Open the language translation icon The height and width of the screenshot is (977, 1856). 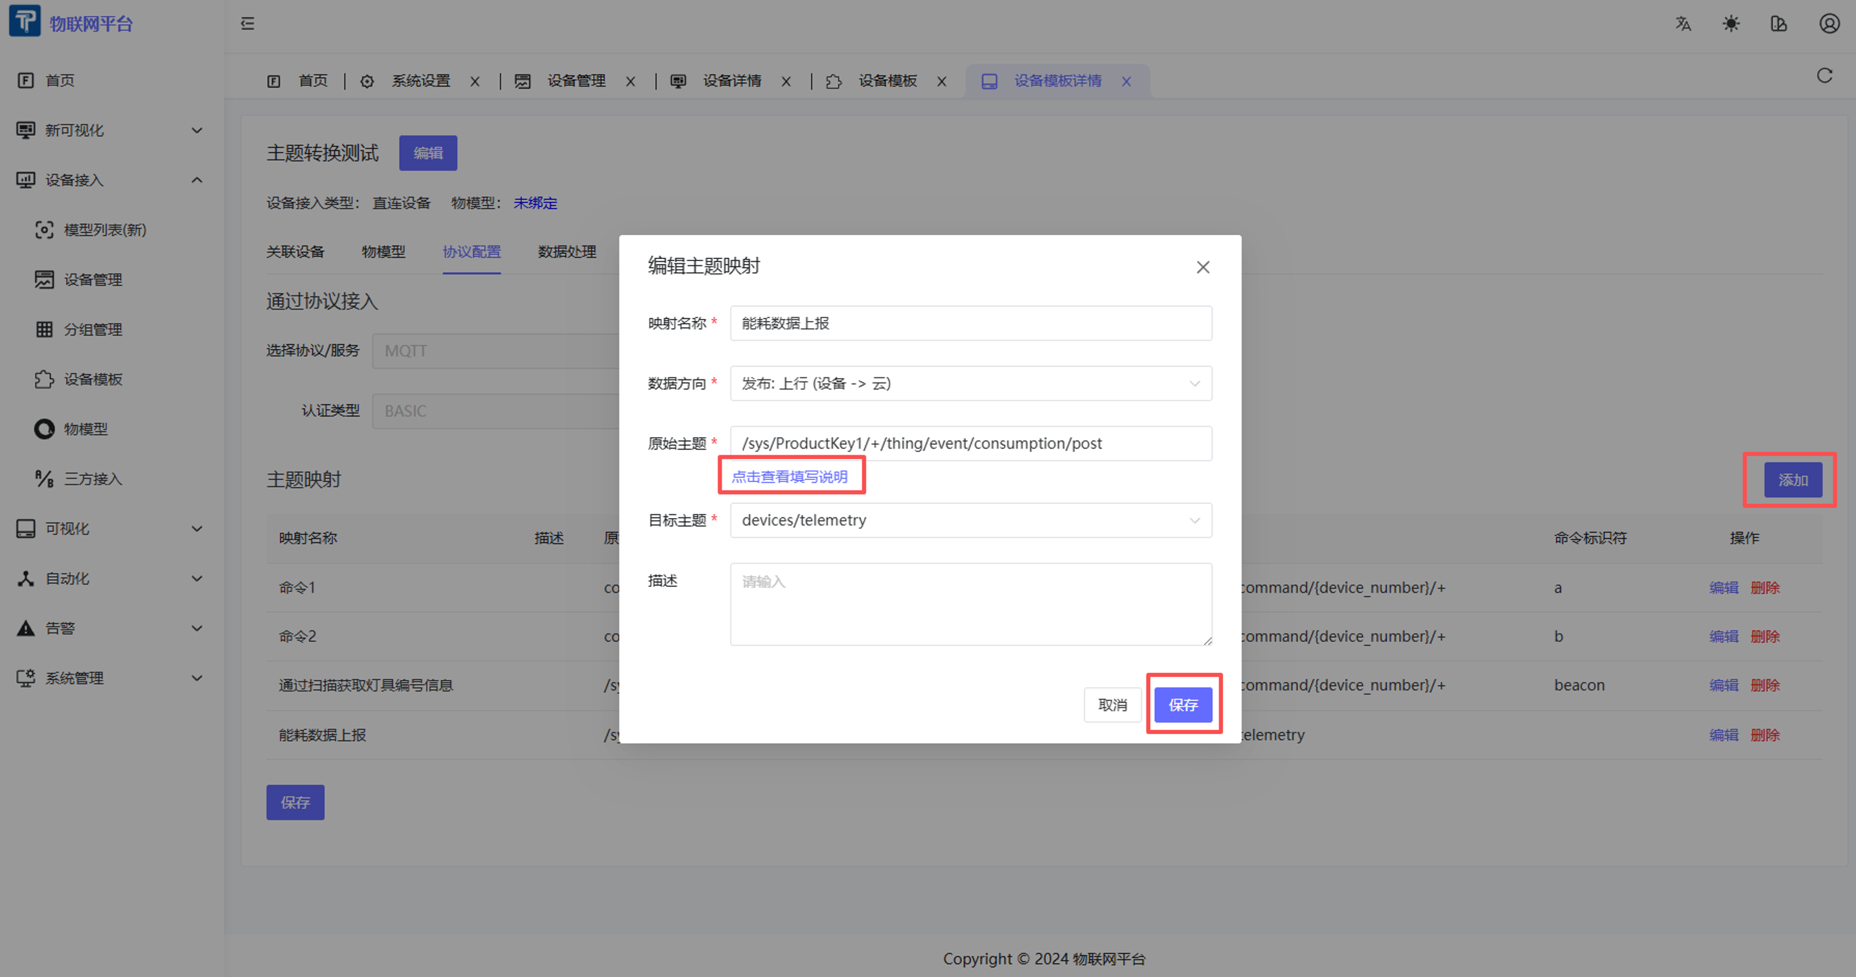[x=1683, y=24]
